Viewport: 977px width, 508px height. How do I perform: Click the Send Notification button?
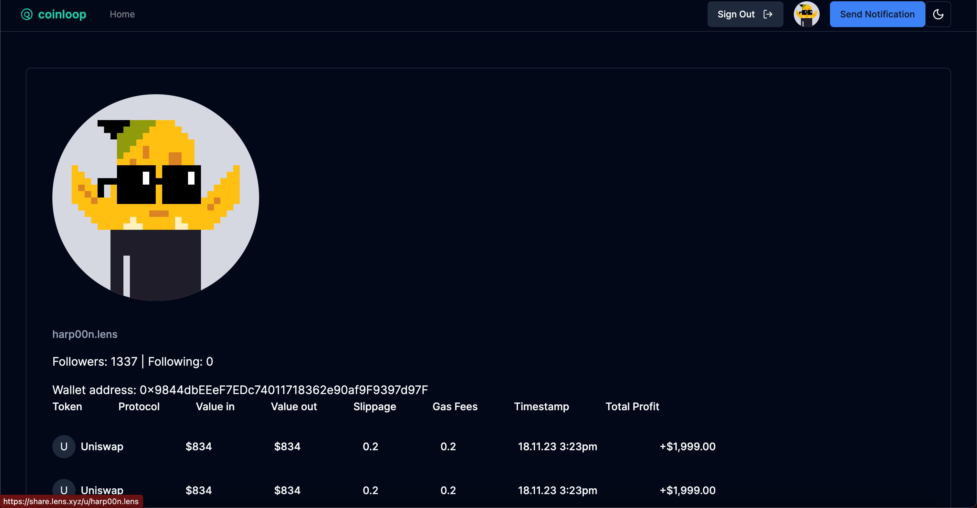877,15
